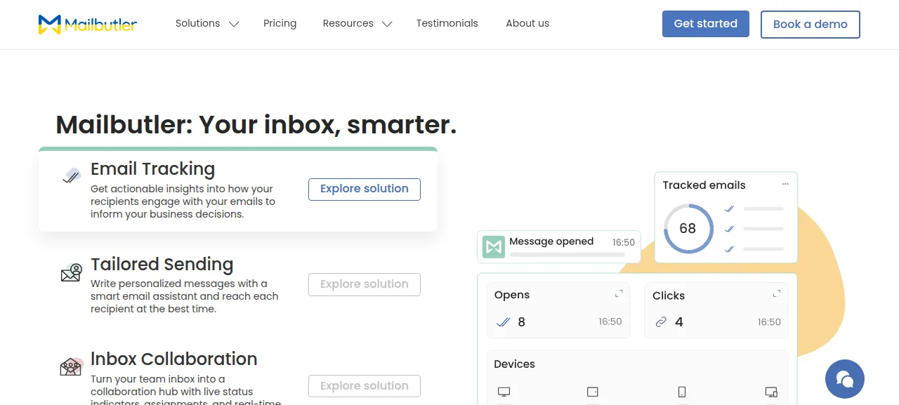Click the Tracked emails heading
This screenshot has height=405, width=899.
click(x=704, y=185)
